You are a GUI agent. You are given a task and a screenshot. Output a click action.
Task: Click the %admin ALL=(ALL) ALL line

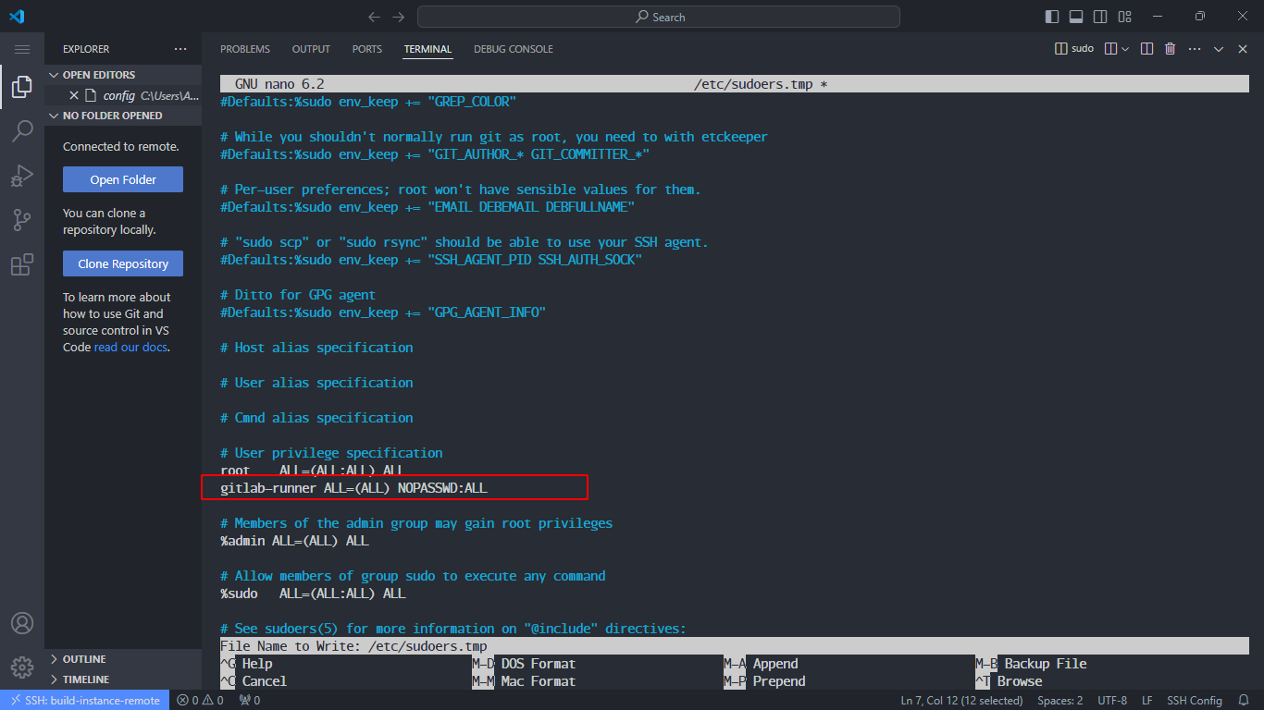click(x=294, y=540)
